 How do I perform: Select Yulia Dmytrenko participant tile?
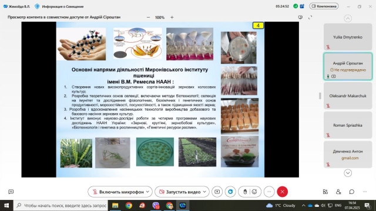(x=348, y=37)
